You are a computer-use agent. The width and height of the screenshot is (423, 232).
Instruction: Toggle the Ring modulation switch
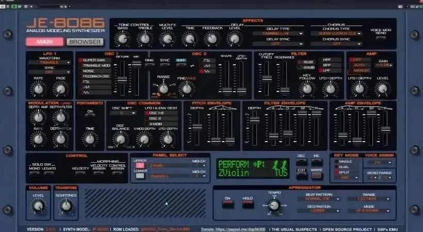[x=150, y=65]
